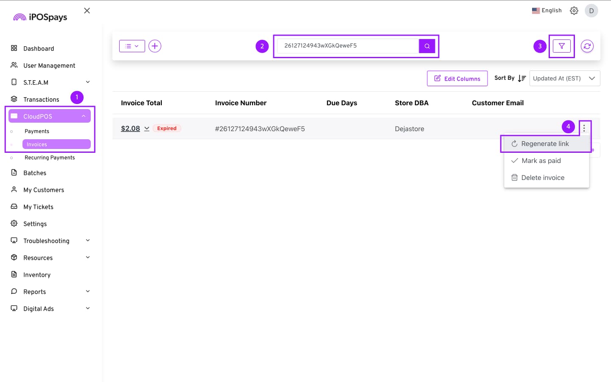This screenshot has width=611, height=382.
Task: Open the Updated At (EST) sort dropdown
Action: (x=564, y=79)
